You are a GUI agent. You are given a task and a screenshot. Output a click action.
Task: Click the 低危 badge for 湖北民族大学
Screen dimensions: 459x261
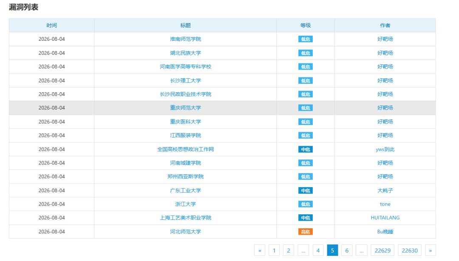pos(305,53)
